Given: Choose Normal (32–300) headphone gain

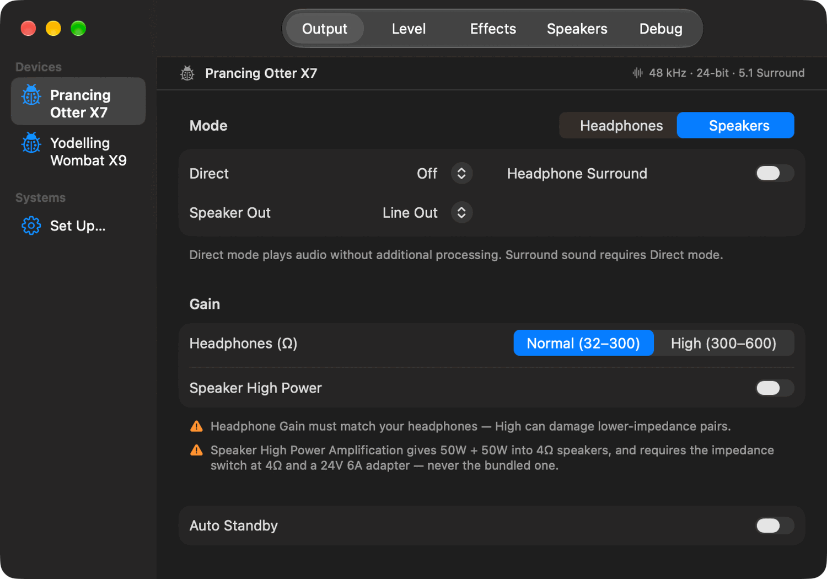Looking at the screenshot, I should [583, 343].
